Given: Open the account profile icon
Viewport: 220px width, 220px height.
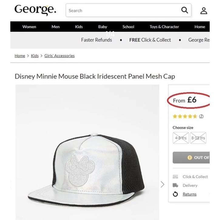Looking at the screenshot, I should (x=204, y=11).
